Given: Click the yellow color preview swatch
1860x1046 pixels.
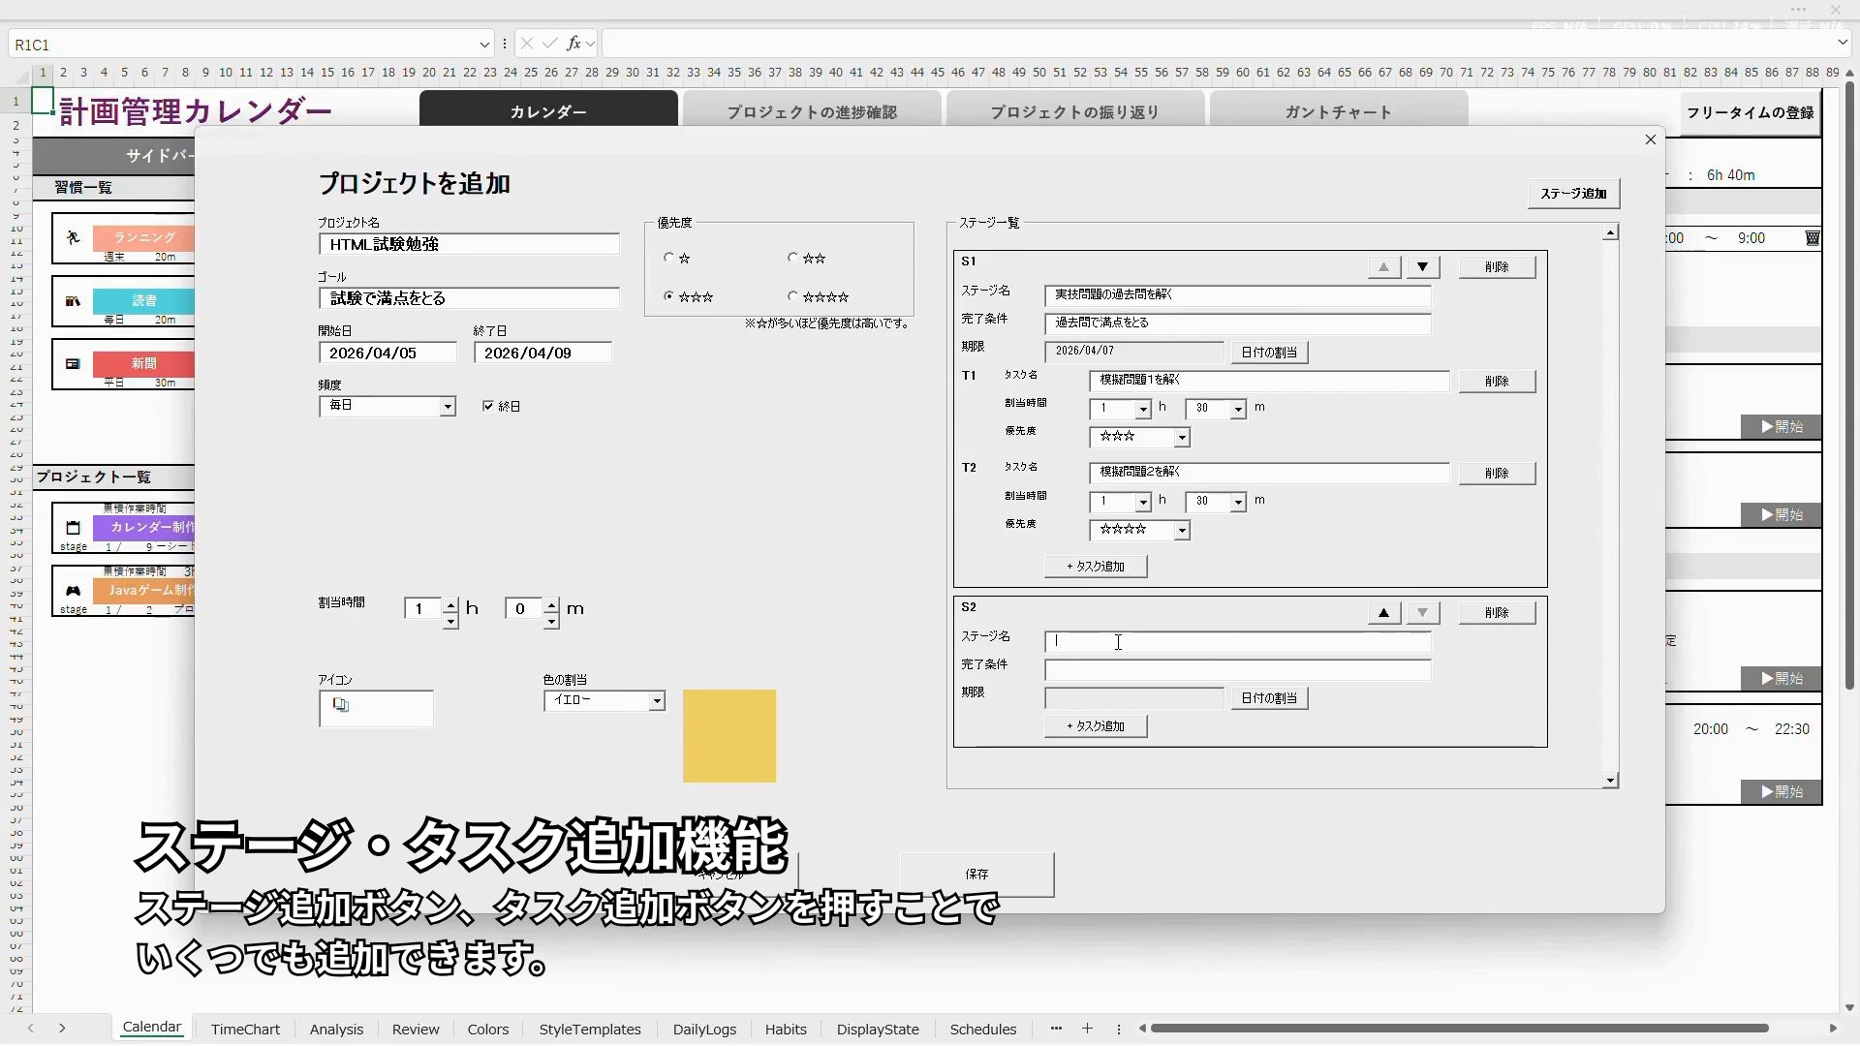Looking at the screenshot, I should [x=728, y=736].
